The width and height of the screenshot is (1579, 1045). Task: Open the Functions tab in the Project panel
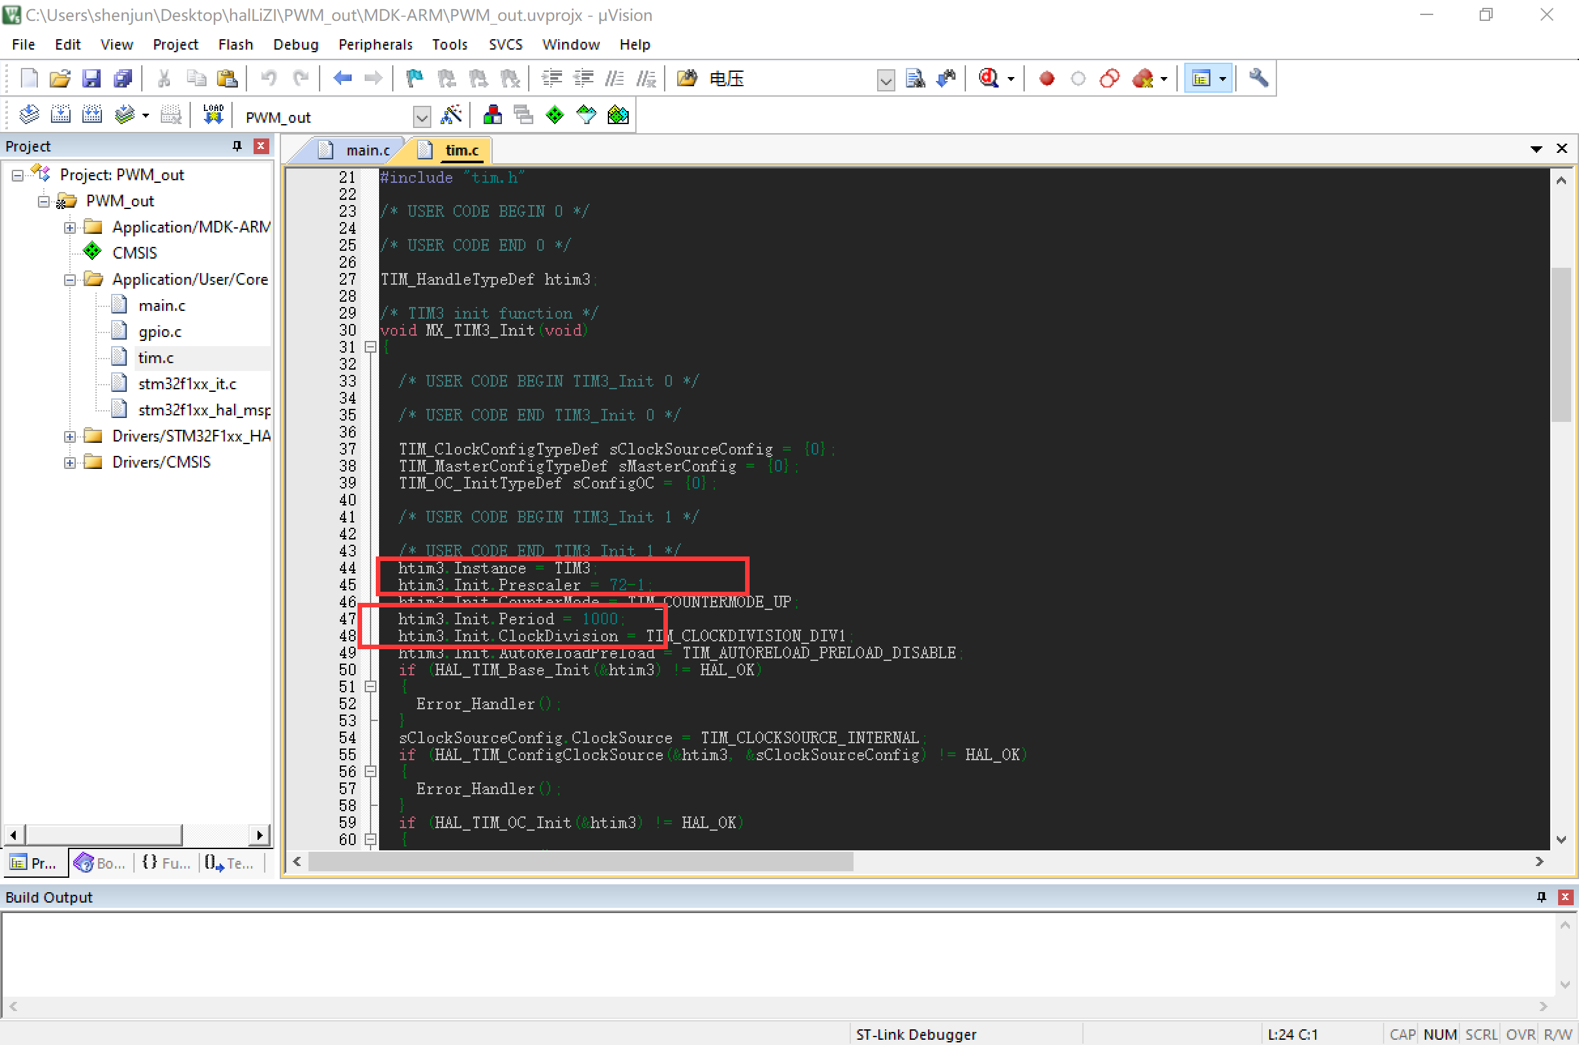[166, 863]
